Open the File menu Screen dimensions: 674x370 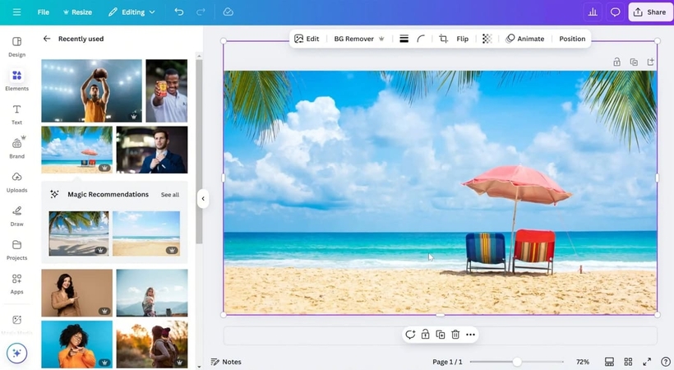tap(43, 12)
